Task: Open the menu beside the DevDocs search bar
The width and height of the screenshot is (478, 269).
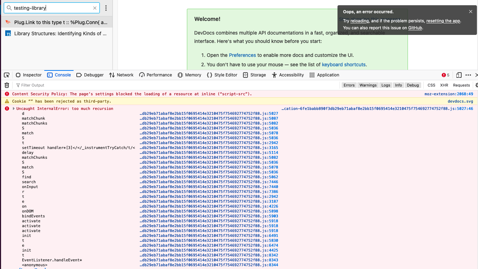Action: tap(106, 8)
